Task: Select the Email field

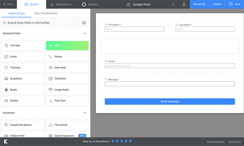Action: pyautogui.click(x=23, y=57)
